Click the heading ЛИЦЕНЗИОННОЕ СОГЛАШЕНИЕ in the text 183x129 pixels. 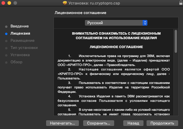coord(116,47)
